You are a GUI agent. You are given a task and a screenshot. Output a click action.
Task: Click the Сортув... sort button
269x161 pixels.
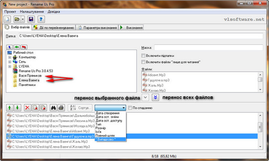(x=80, y=108)
